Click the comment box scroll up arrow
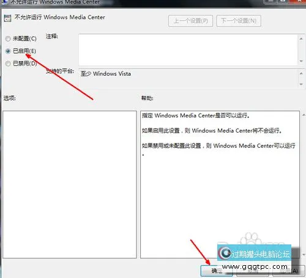Viewport: 306px width, 278px height. [301, 38]
